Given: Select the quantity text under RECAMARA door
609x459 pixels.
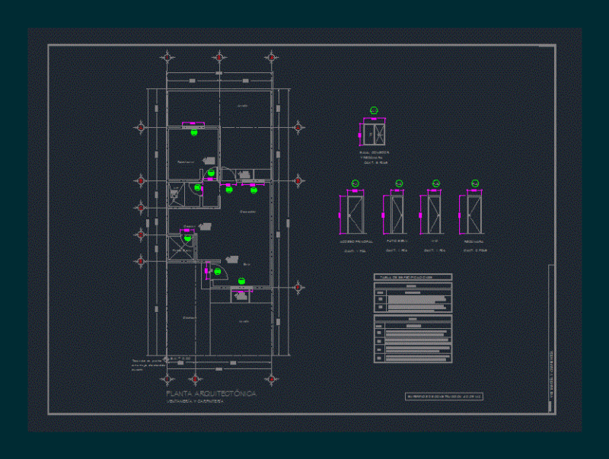Looking at the screenshot, I should pyautogui.click(x=475, y=251).
